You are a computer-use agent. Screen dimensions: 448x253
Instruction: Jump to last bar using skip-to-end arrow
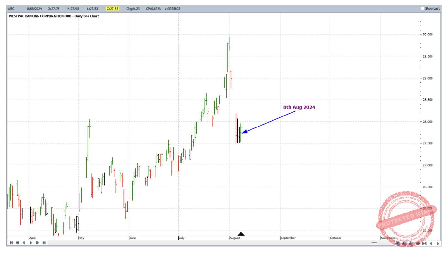pyautogui.click(x=44, y=243)
